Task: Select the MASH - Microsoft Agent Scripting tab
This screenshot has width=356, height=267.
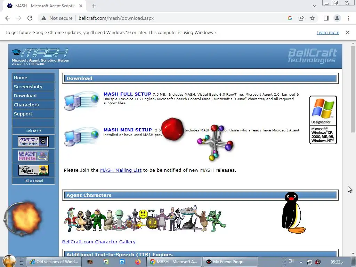Action: tap(44, 6)
